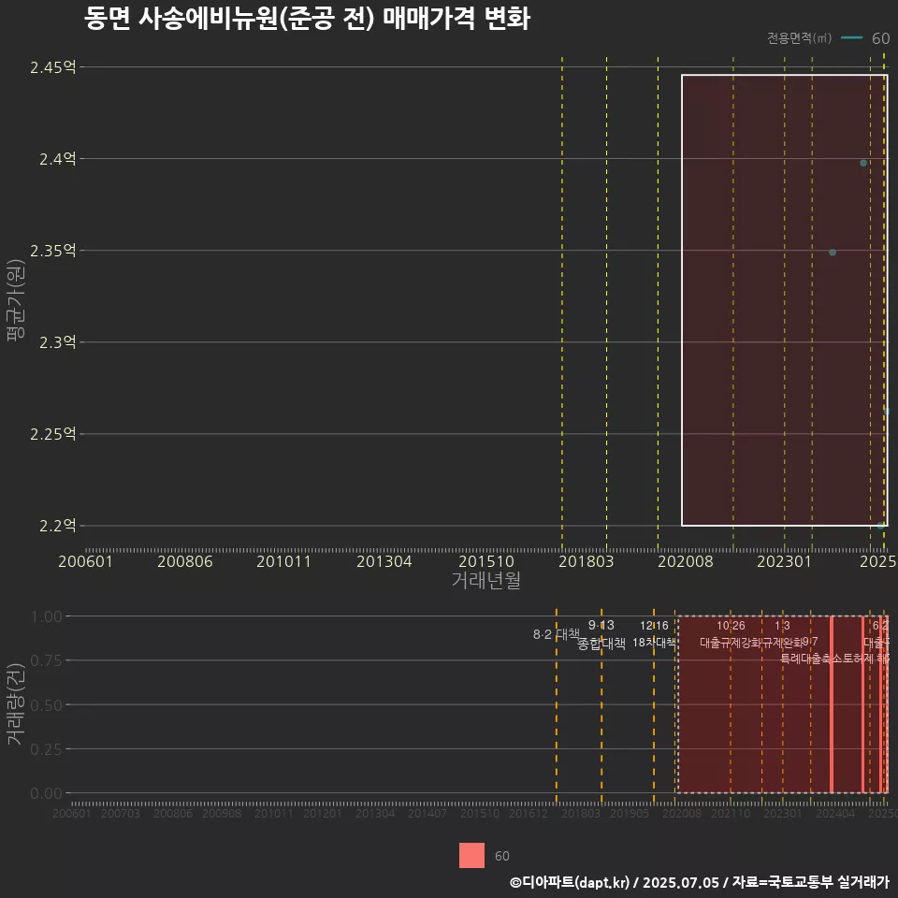Viewport: 898px width, 898px height.
Task: Click 201803 on the price chart x-axis
Action: click(x=586, y=561)
